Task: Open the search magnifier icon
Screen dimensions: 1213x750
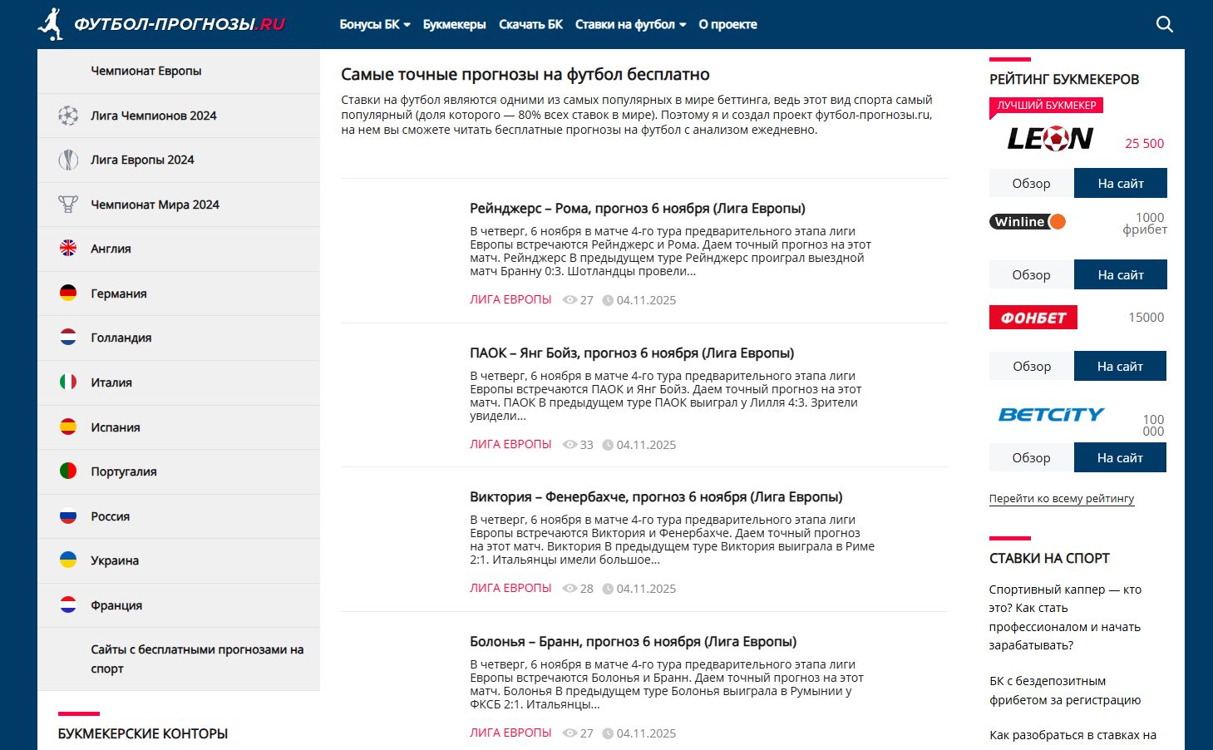Action: (1164, 24)
